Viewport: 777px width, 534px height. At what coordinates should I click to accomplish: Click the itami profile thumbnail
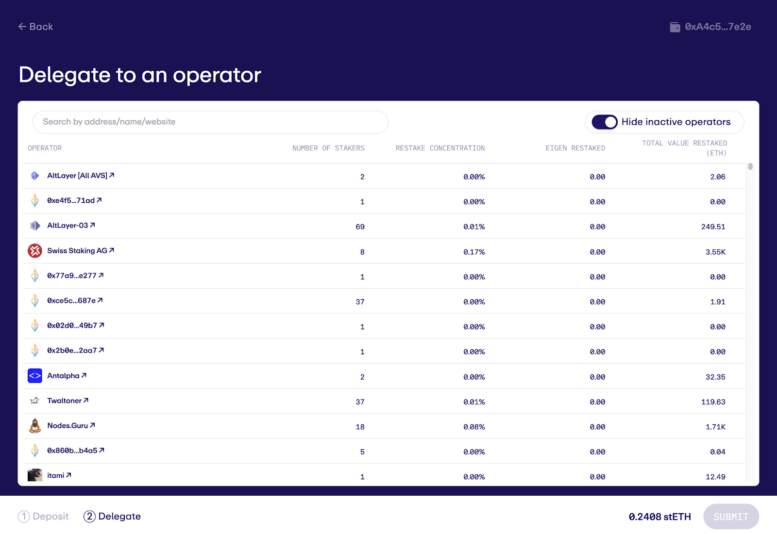click(35, 475)
